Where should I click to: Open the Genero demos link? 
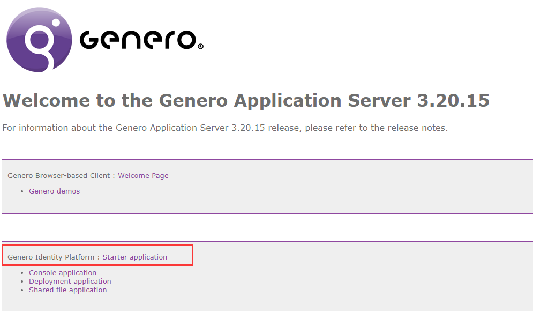(55, 191)
